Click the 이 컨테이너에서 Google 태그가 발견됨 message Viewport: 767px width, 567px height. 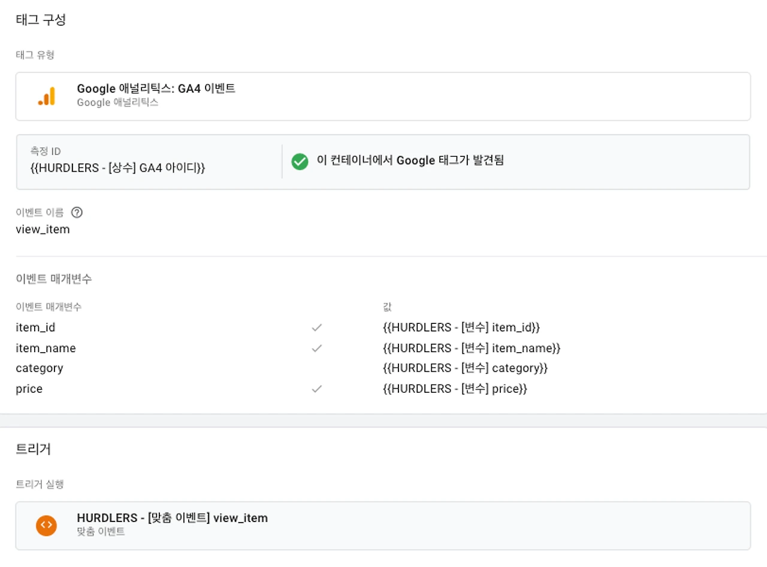410,160
